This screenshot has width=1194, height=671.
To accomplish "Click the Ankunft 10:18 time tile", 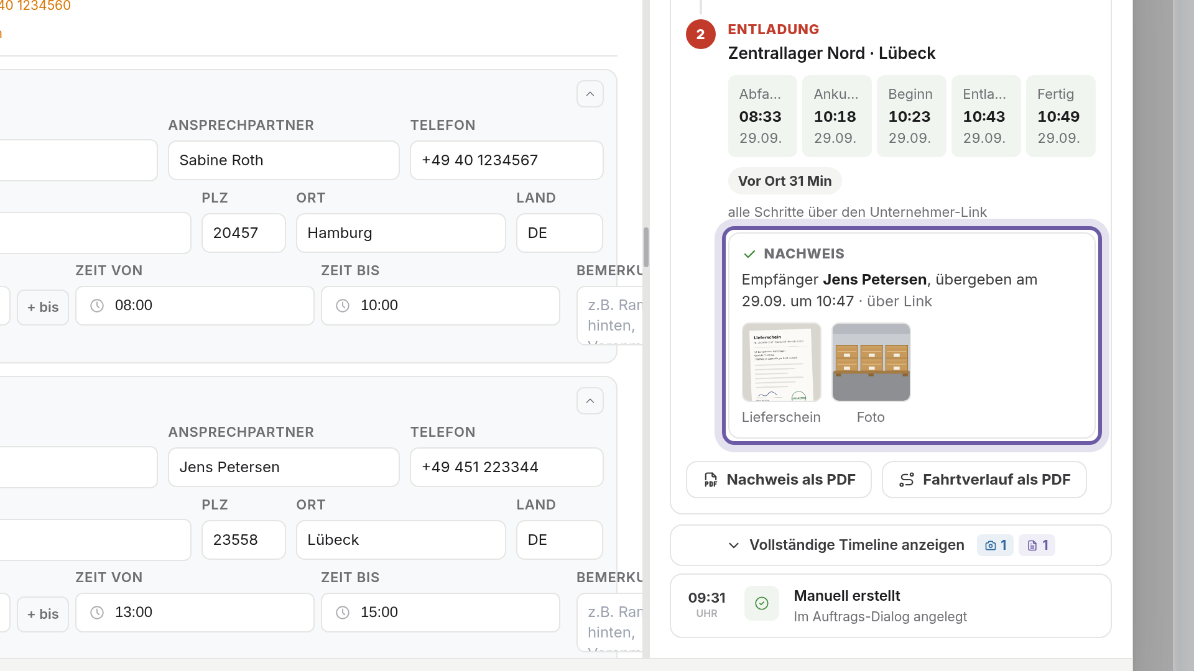I will [x=837, y=116].
